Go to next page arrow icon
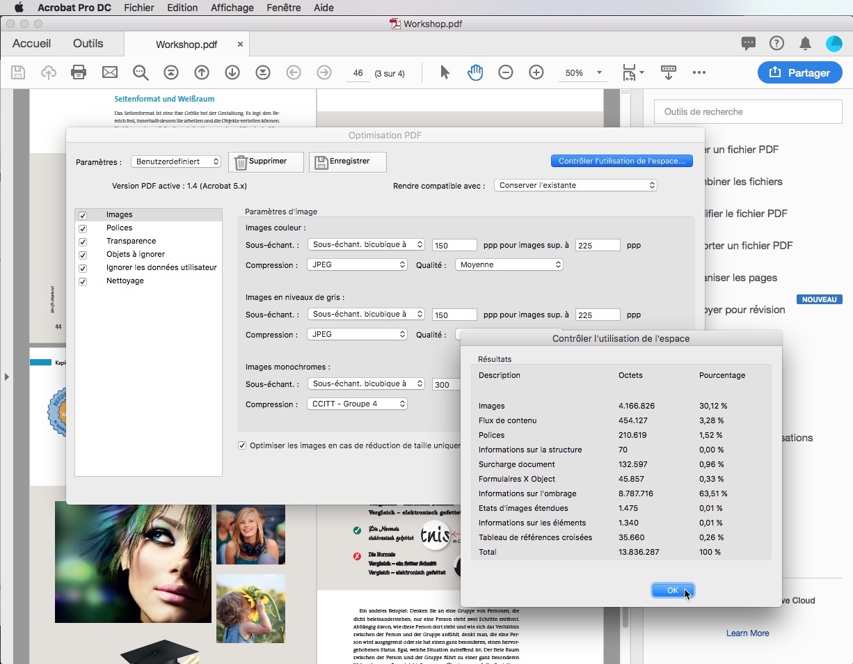The height and width of the screenshot is (664, 853). click(x=232, y=72)
